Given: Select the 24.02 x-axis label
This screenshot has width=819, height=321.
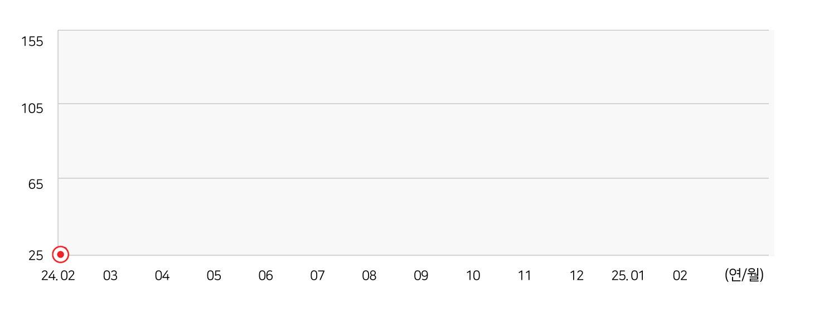Looking at the screenshot, I should click(58, 275).
